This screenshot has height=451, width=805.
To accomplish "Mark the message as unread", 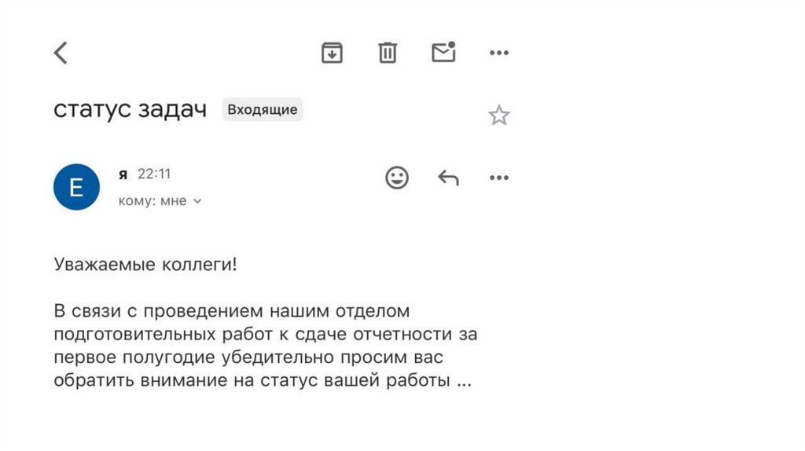I will pyautogui.click(x=443, y=53).
